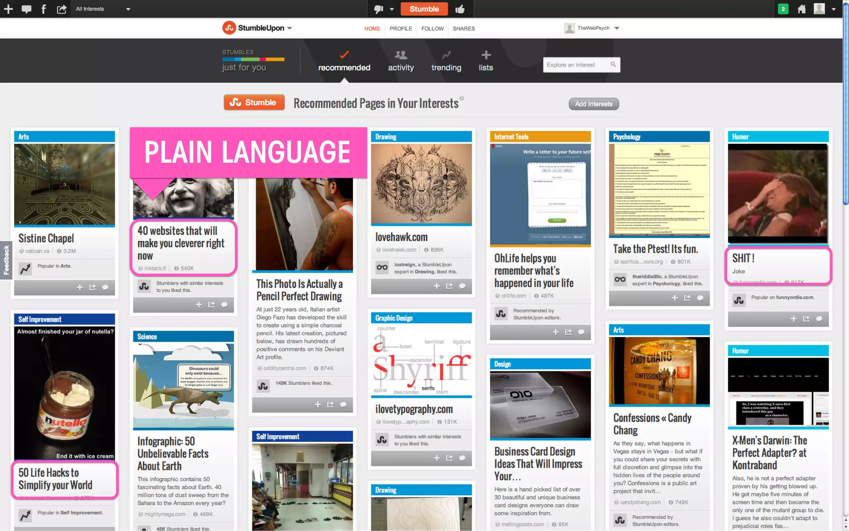
Task: Open the SHIT! Joke card title
Action: (x=743, y=258)
